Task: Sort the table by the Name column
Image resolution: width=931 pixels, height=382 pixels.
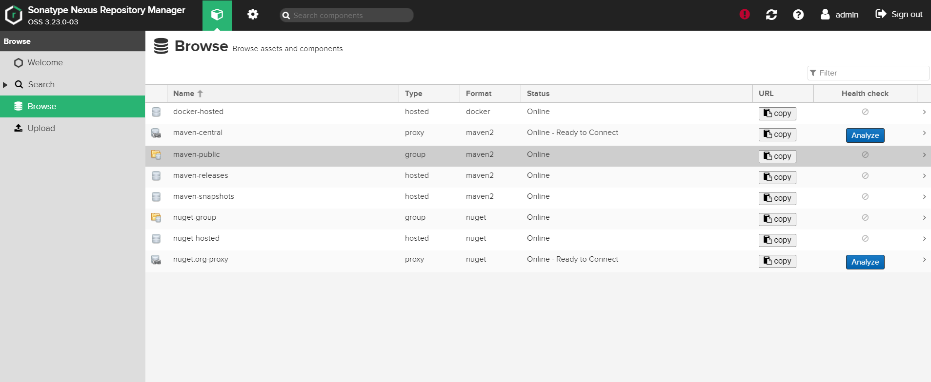Action: (184, 94)
